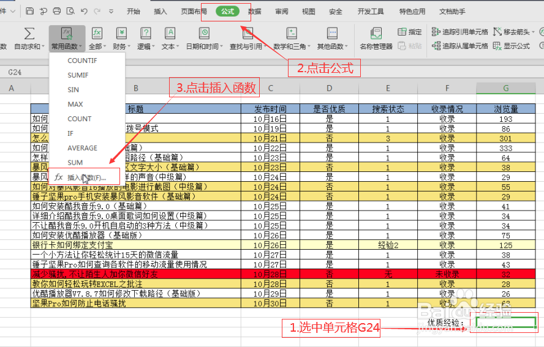Open the 安全 ribbon tab
Viewport: 544px width, 347px height.
336,12
